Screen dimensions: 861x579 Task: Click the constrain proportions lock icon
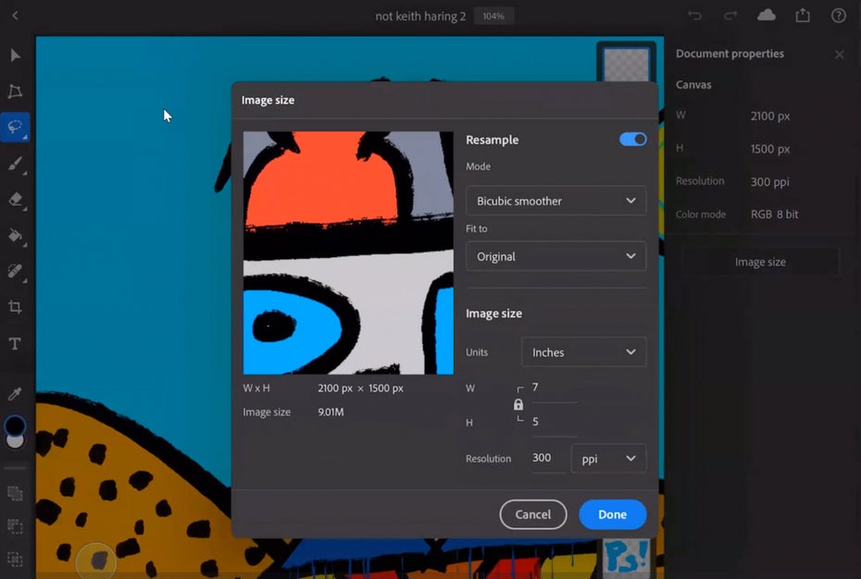pyautogui.click(x=518, y=405)
